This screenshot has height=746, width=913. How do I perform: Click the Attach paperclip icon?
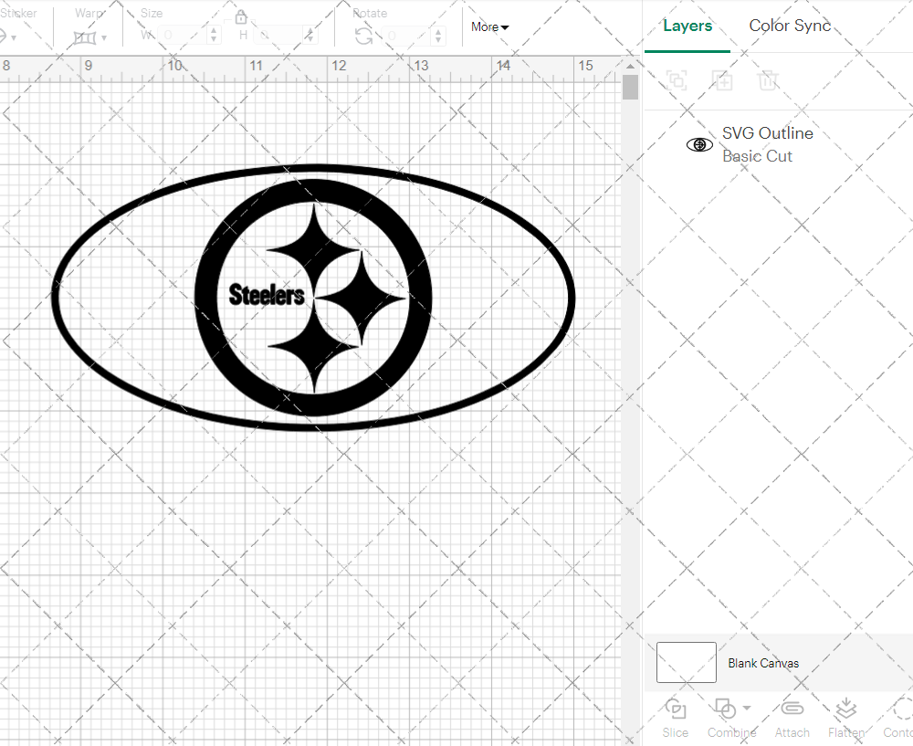792,709
